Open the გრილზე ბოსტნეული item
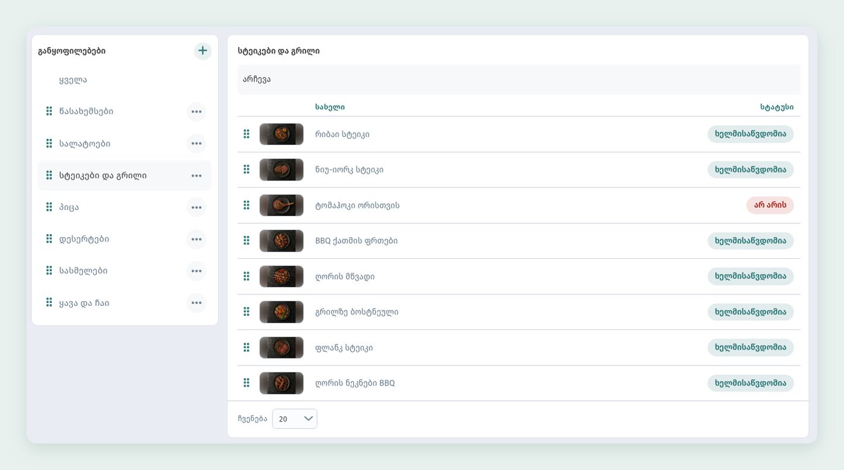This screenshot has width=844, height=470. click(x=357, y=312)
